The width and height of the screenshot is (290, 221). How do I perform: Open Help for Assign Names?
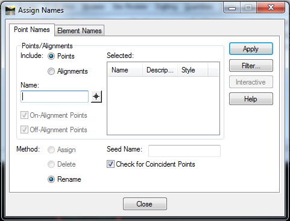pos(251,99)
